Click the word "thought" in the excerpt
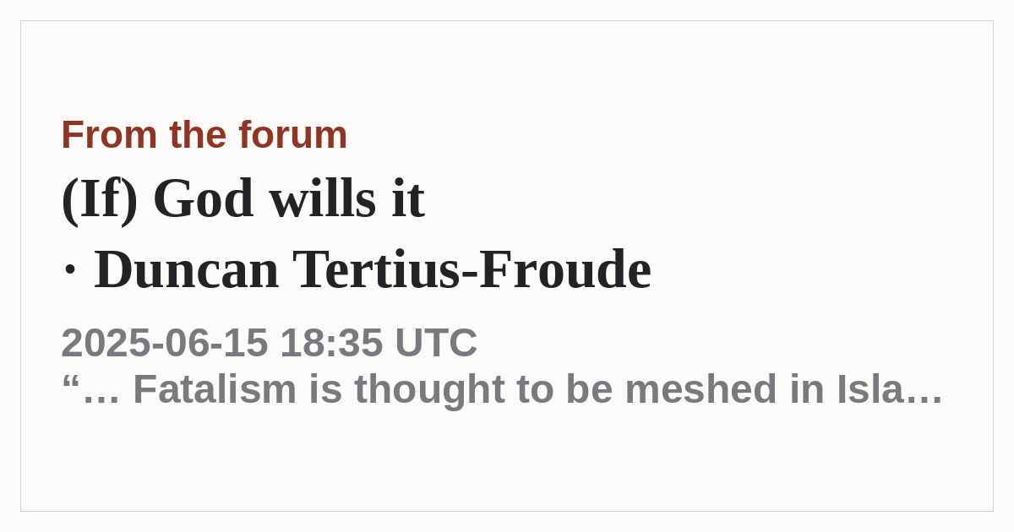This screenshot has height=532, width=1014. pos(428,389)
